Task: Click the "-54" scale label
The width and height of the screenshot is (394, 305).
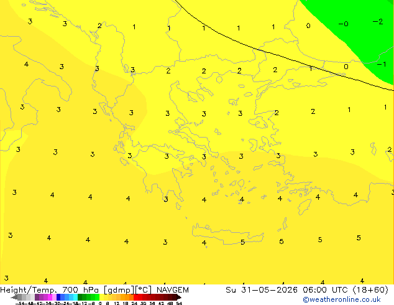Action: coord(20,303)
